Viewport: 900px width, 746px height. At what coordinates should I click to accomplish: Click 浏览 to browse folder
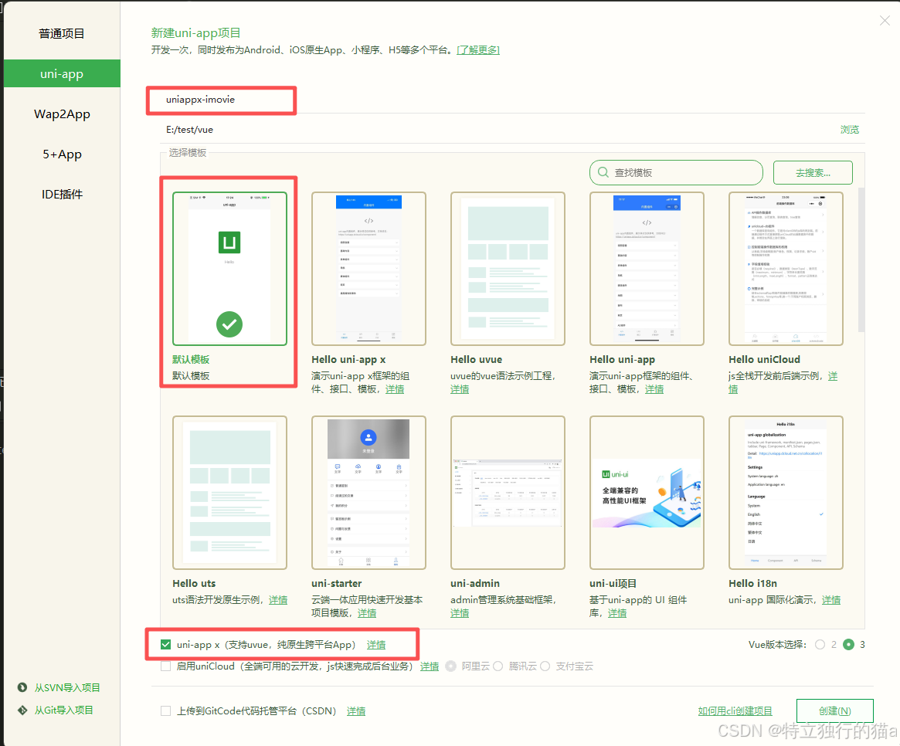(850, 130)
